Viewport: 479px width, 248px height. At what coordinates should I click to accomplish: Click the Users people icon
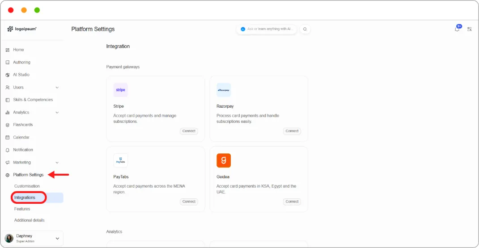click(8, 87)
